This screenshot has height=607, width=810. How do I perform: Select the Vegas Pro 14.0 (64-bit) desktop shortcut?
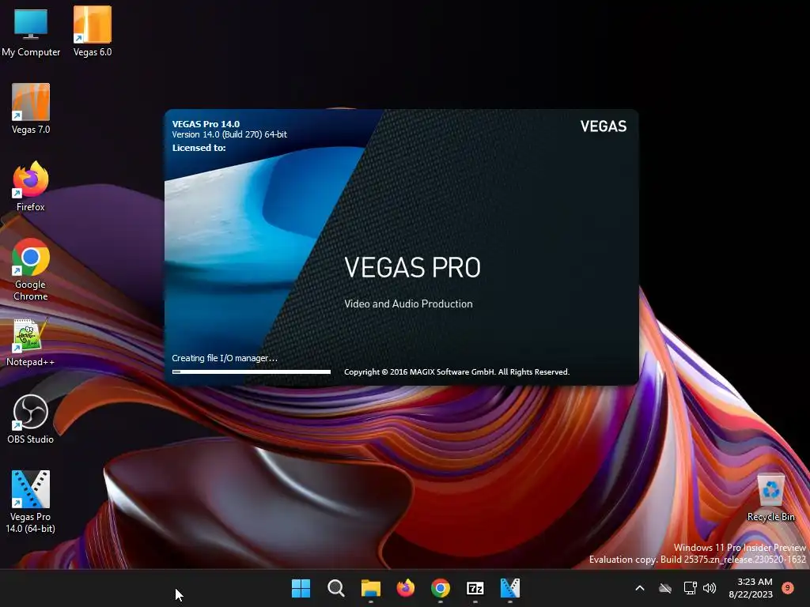(31, 502)
